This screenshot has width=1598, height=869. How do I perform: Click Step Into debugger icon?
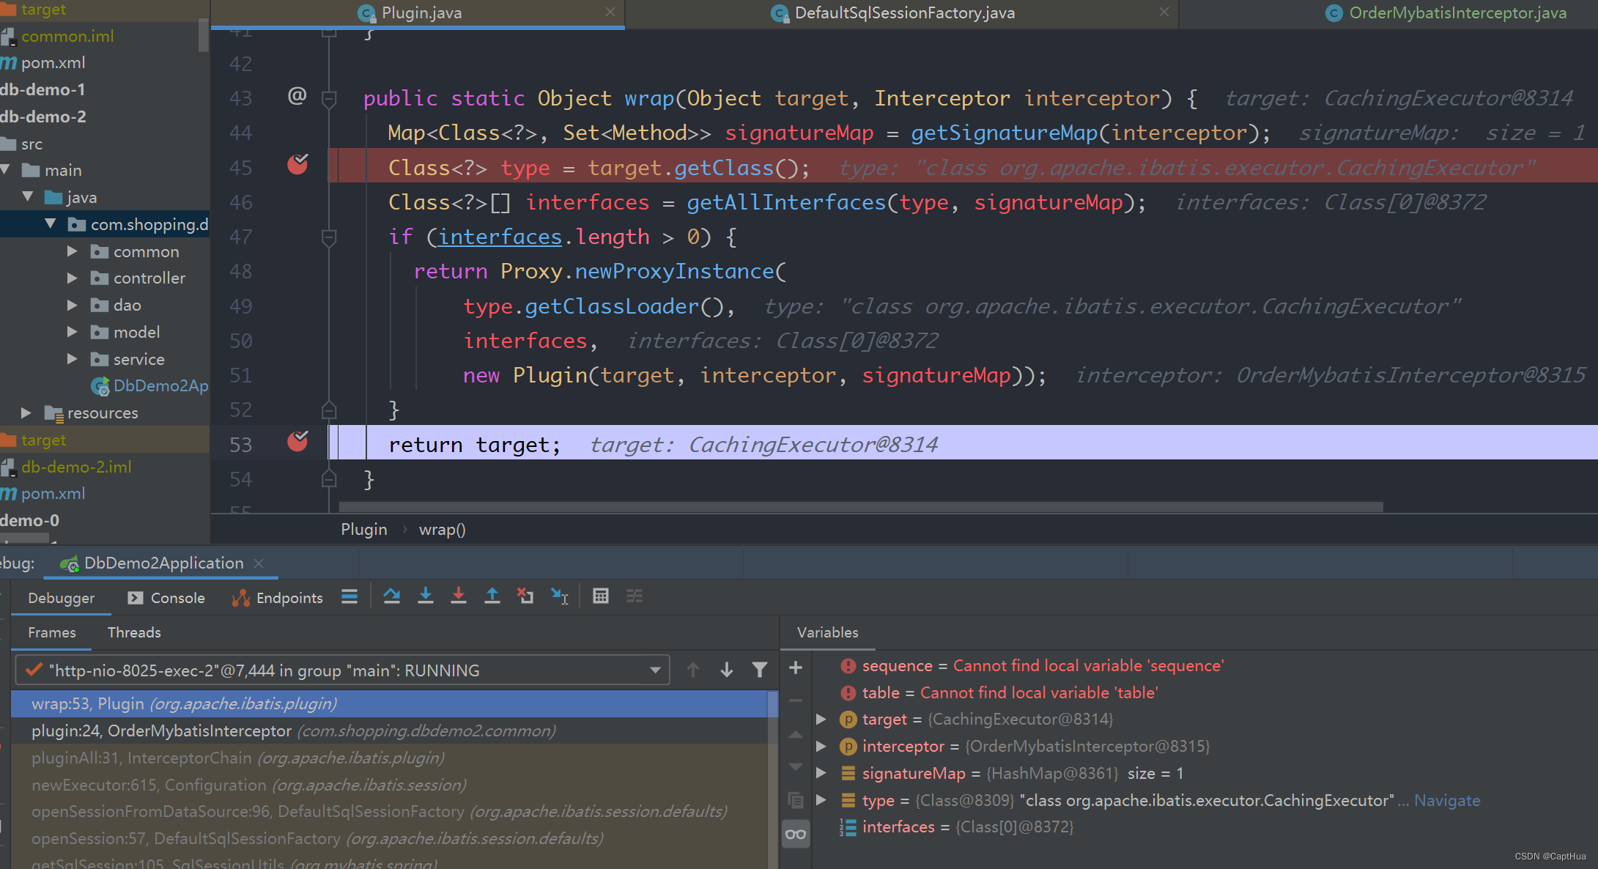425,596
